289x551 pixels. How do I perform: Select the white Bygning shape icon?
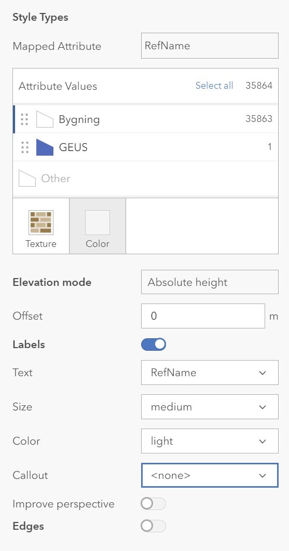[45, 119]
